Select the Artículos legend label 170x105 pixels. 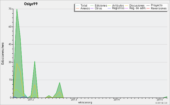[x=118, y=5]
